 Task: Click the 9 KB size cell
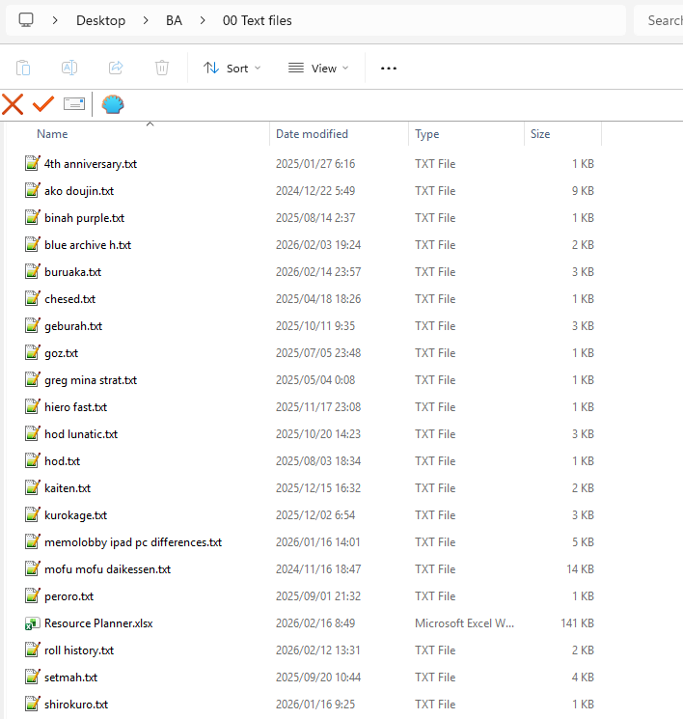click(583, 191)
